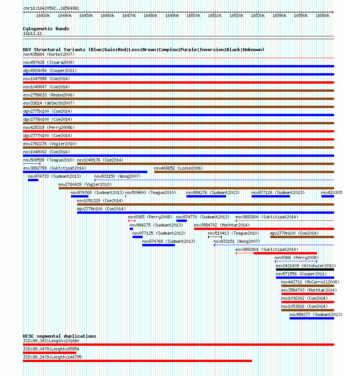Screen dimensions: 345x376
Task: Click the chr16:16420592..16564961 position label
Action: coord(51,9)
